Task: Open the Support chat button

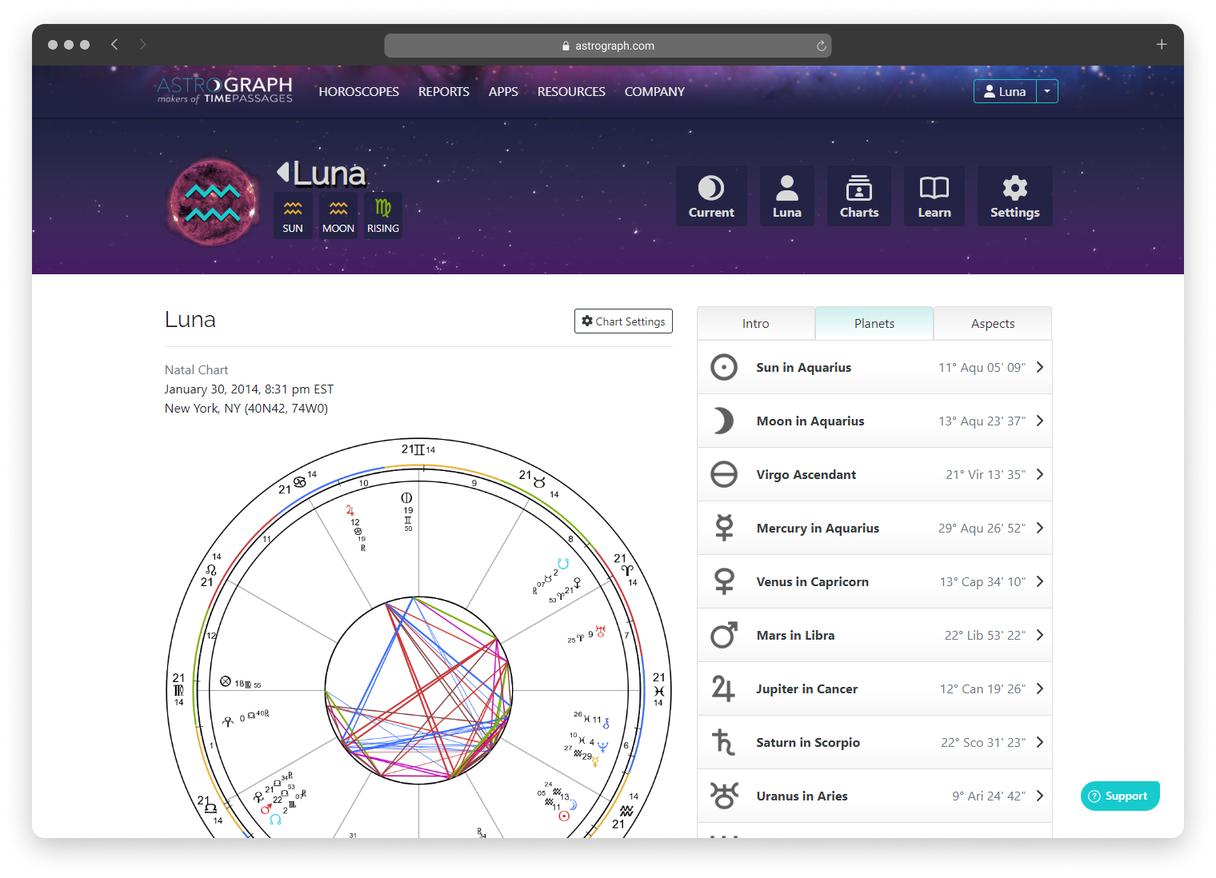Action: point(1119,796)
